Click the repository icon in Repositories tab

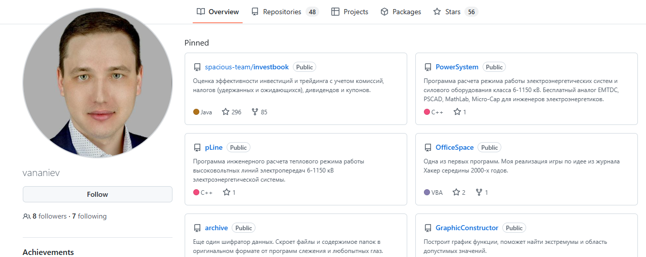[x=255, y=12]
